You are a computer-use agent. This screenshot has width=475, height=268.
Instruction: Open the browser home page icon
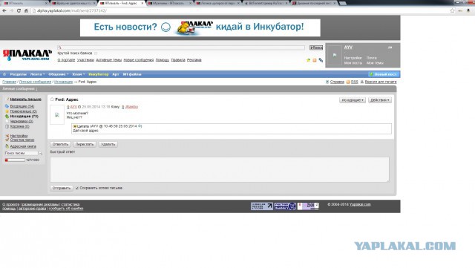click(x=26, y=10)
